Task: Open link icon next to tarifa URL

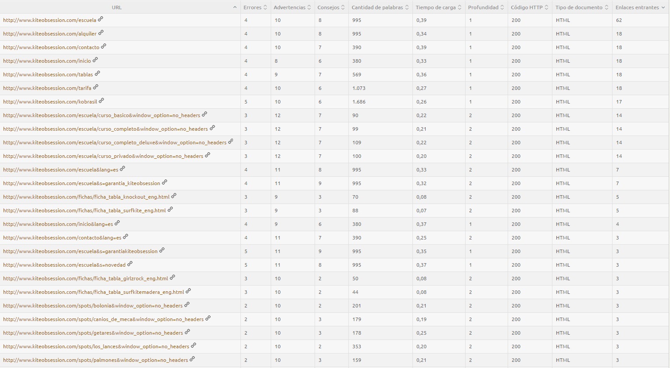Action: [96, 87]
